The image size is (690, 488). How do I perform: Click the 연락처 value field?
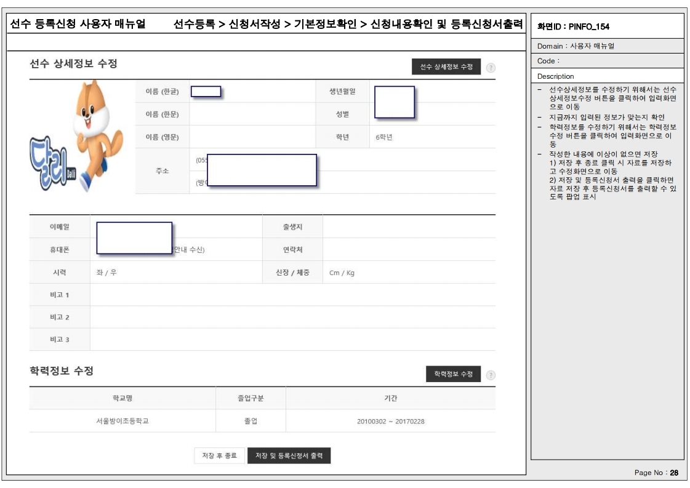pyautogui.click(x=408, y=250)
